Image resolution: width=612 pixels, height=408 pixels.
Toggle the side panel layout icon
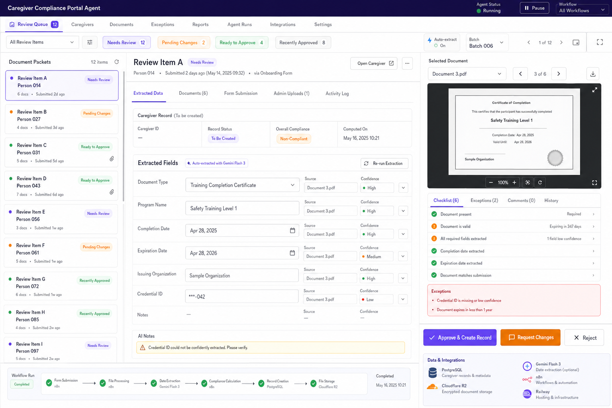[576, 42]
